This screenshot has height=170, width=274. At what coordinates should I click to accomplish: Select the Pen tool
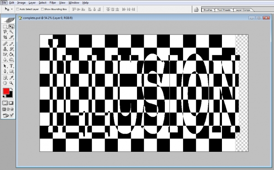[5, 71]
